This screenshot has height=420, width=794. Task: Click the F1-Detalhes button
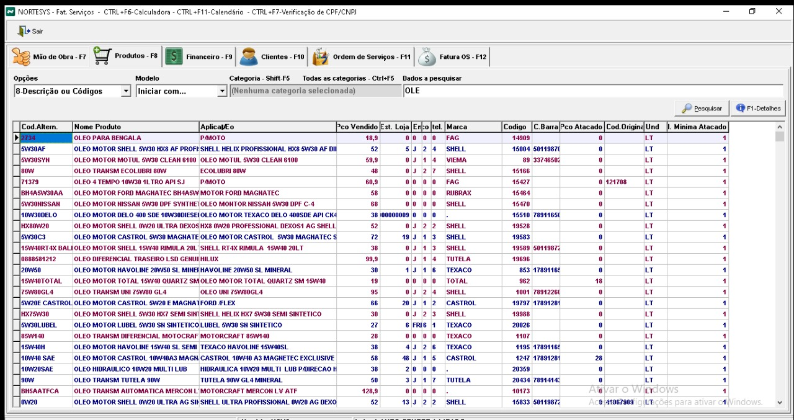pos(758,108)
